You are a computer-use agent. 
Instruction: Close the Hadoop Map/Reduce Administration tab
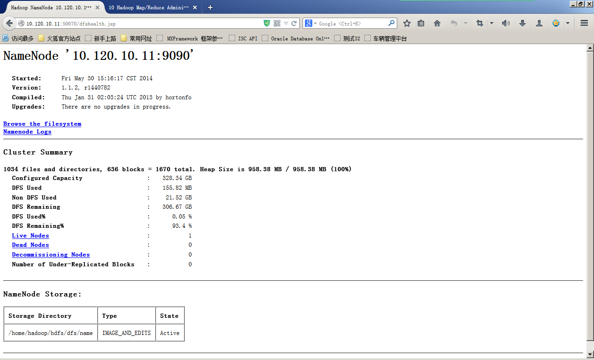(x=195, y=7)
